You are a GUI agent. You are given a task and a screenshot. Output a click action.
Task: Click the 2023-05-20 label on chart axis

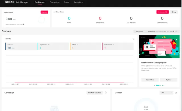tap(69, 84)
